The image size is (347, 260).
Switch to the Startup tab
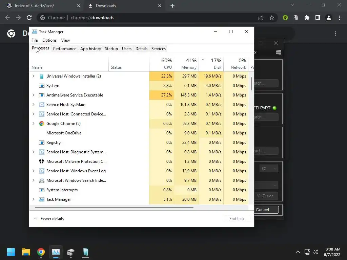click(x=111, y=49)
